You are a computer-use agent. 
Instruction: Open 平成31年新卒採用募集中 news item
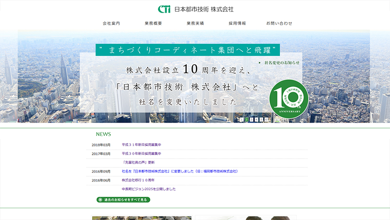[x=141, y=145]
